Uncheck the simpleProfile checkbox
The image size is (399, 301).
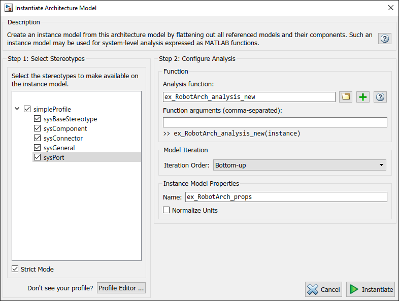point(27,109)
